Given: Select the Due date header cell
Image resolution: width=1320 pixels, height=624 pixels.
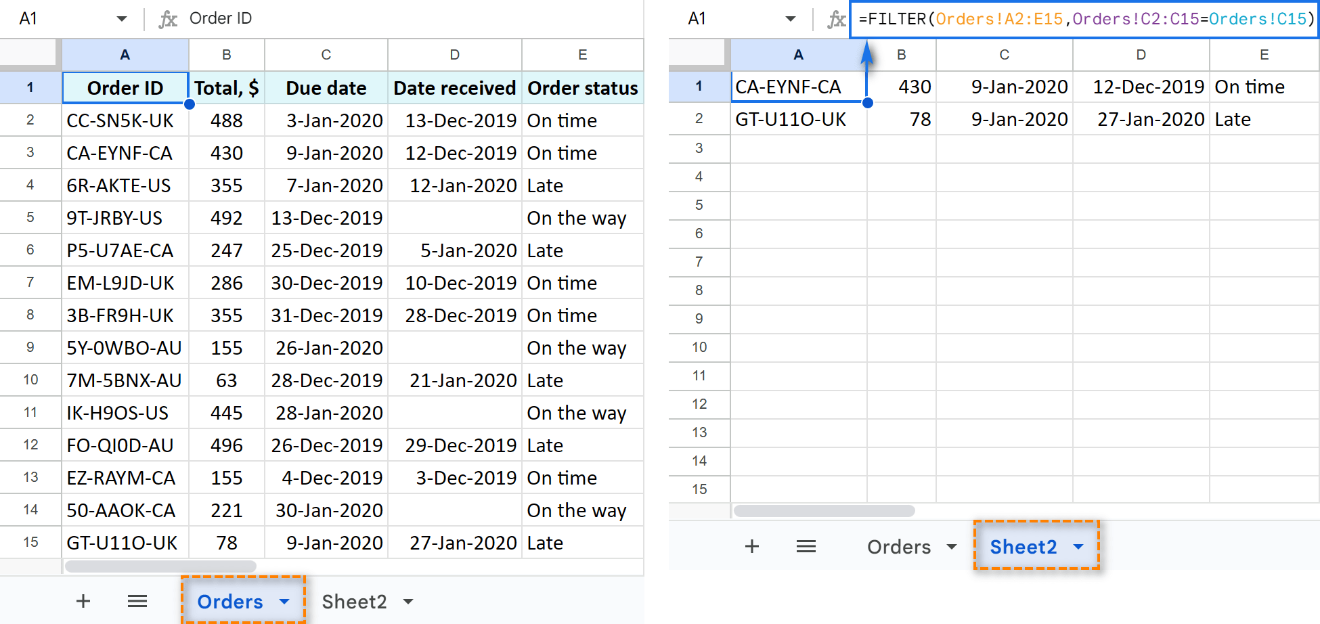Looking at the screenshot, I should (x=326, y=87).
